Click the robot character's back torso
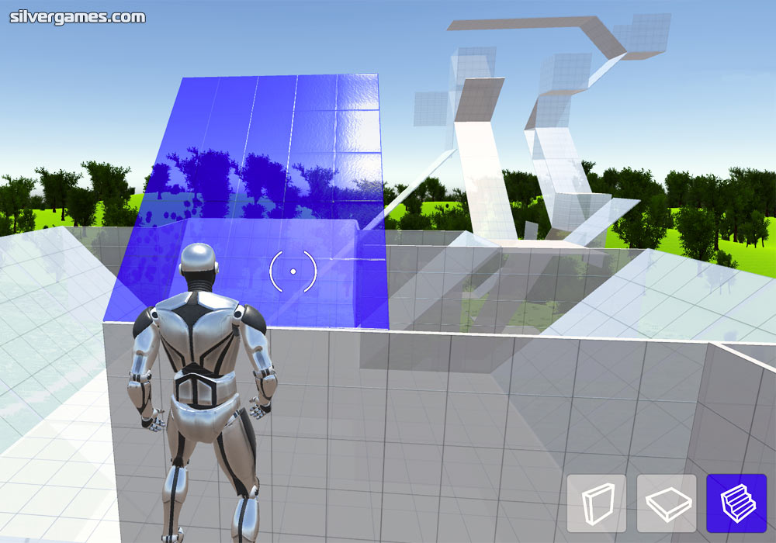Image resolution: width=776 pixels, height=543 pixels. pyautogui.click(x=202, y=341)
